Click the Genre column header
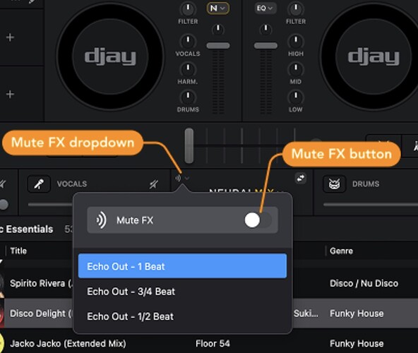Viewport: 418px width, 353px height. 341,251
